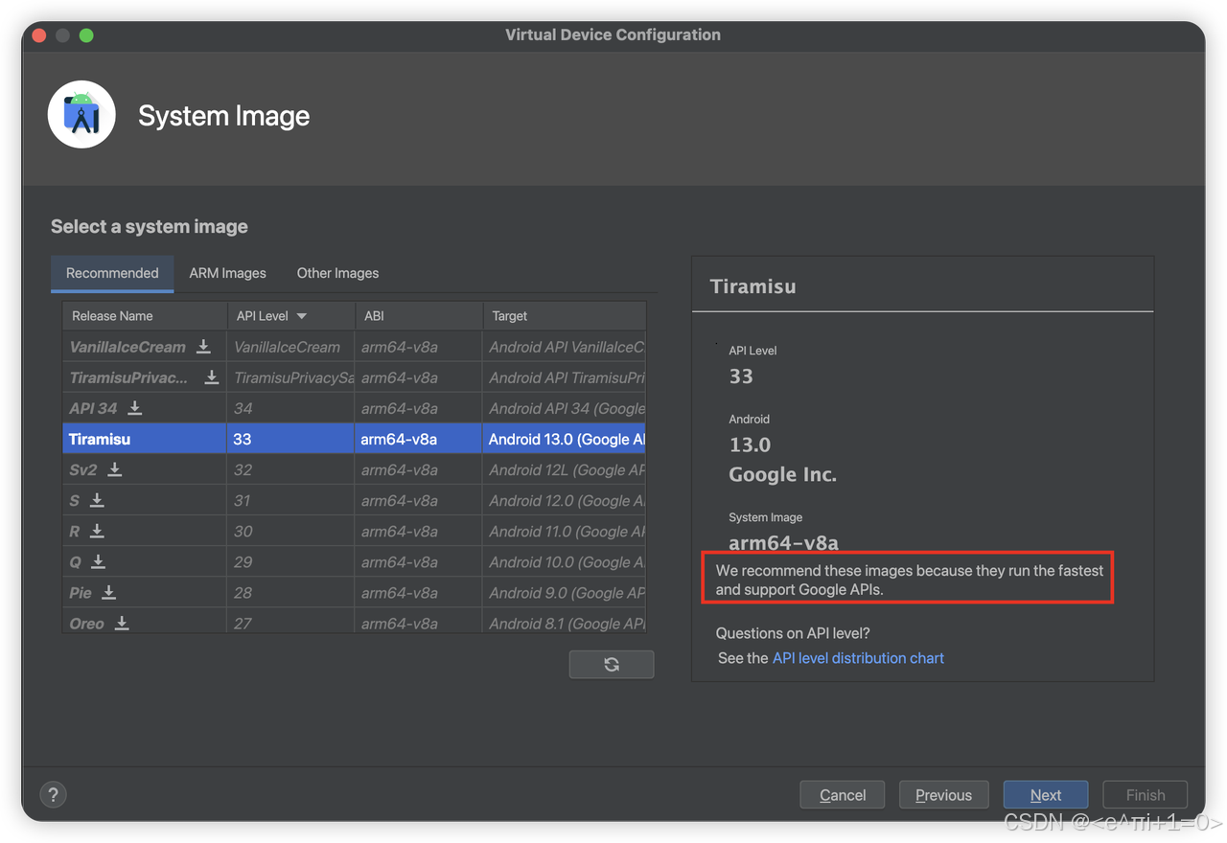The height and width of the screenshot is (843, 1227).
Task: Open the help question mark button
Action: tap(54, 794)
